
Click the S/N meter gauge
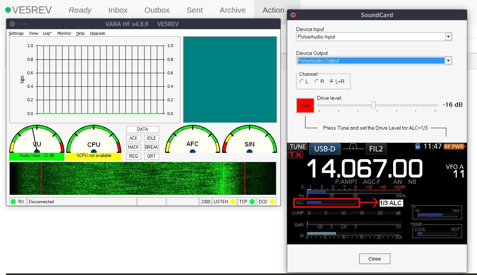pos(249,139)
